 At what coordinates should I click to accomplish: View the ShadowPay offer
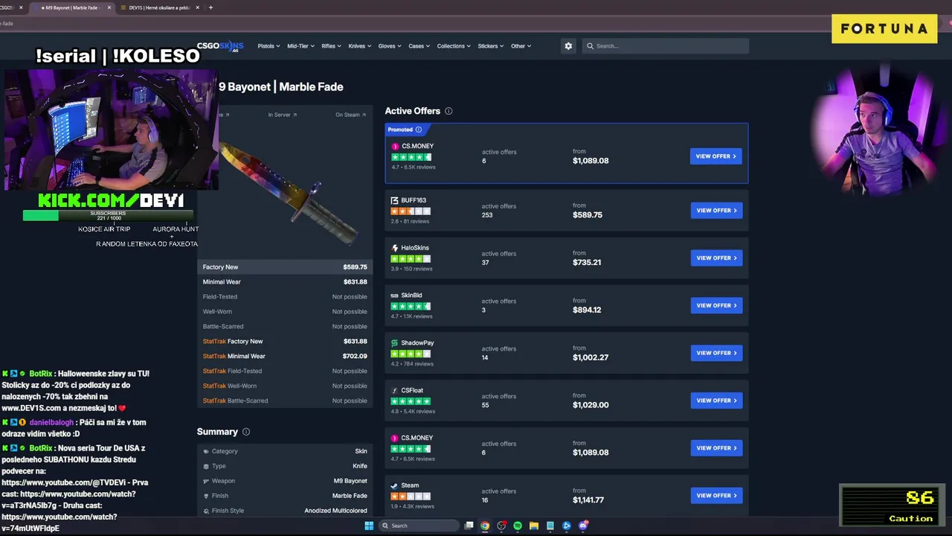tap(716, 353)
